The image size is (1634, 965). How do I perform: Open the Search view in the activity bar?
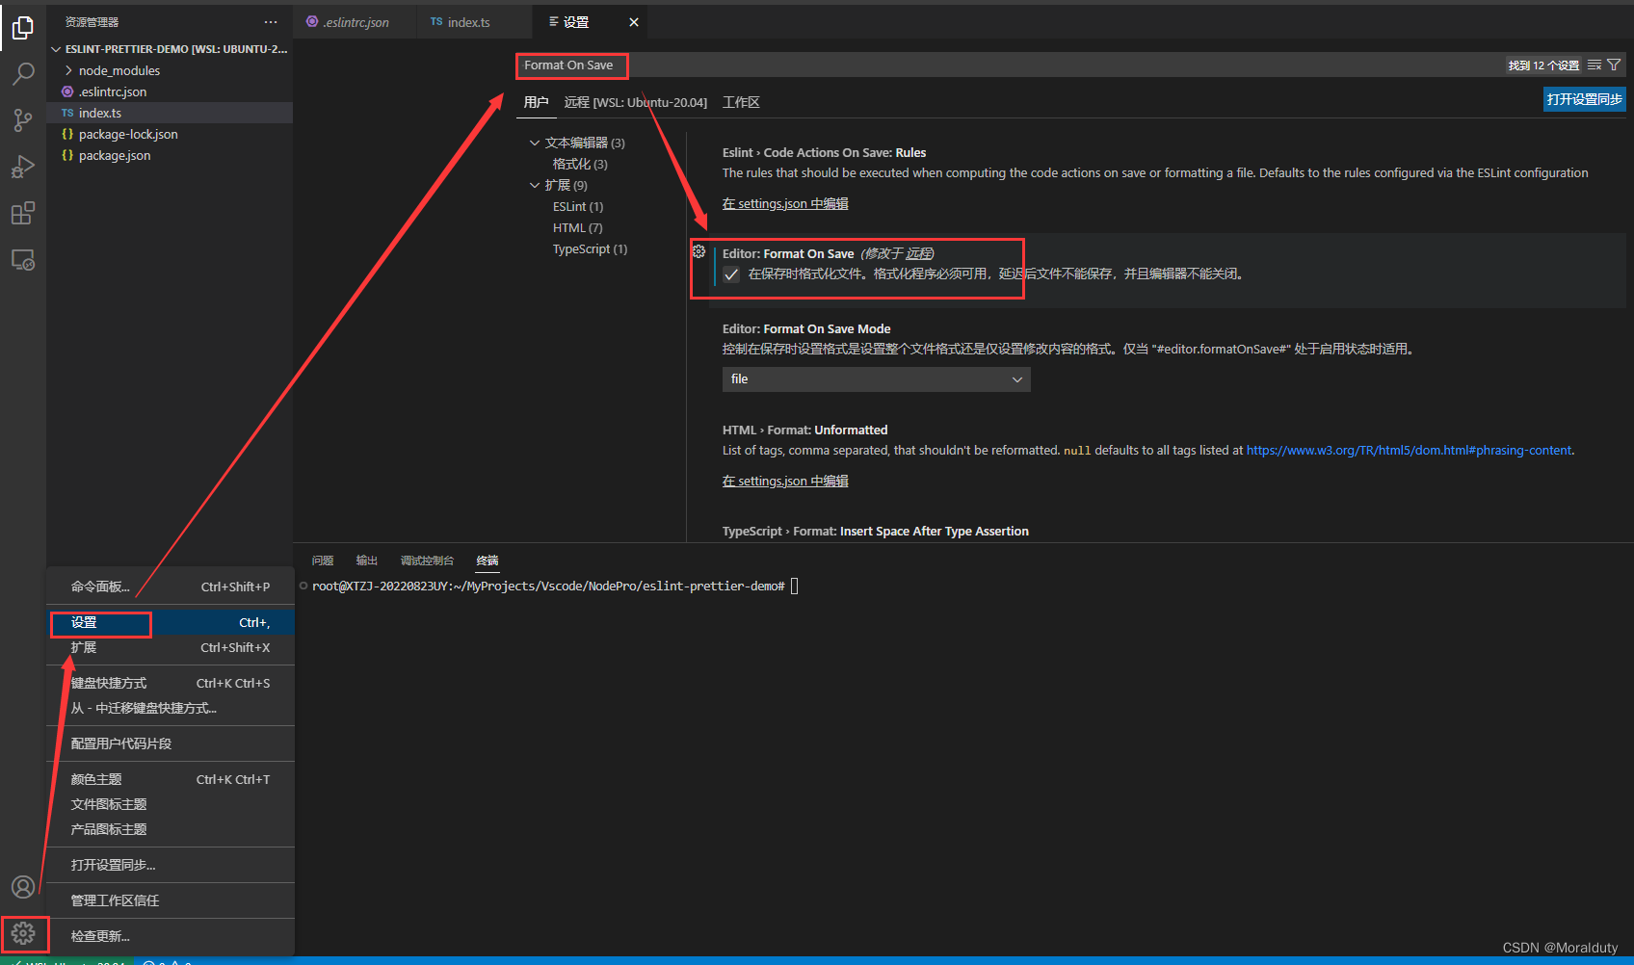pos(22,73)
